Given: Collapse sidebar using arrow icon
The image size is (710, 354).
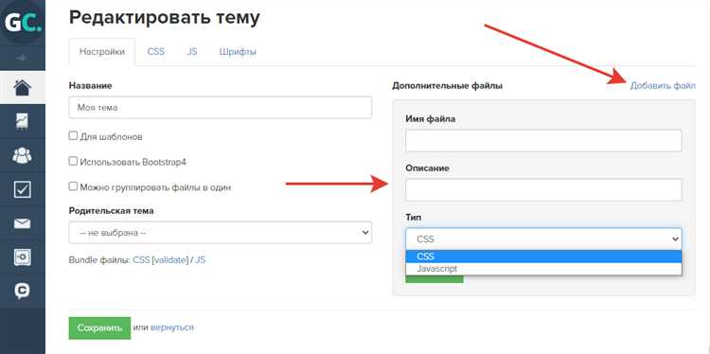Looking at the screenshot, I should coord(22,58).
